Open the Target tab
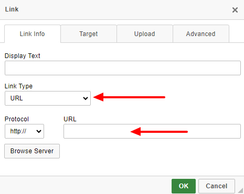244x194 pixels. tap(89, 34)
